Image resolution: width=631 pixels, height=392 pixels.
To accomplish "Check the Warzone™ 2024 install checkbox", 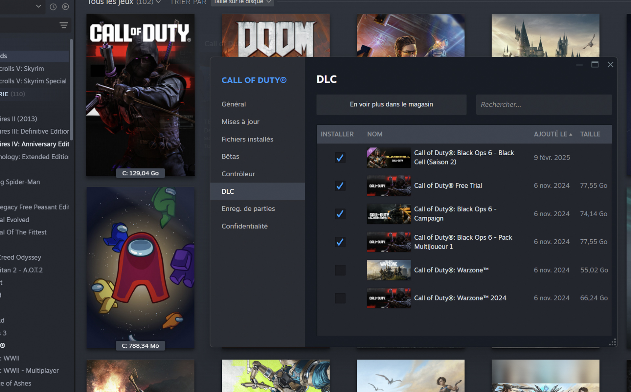I will [x=340, y=298].
